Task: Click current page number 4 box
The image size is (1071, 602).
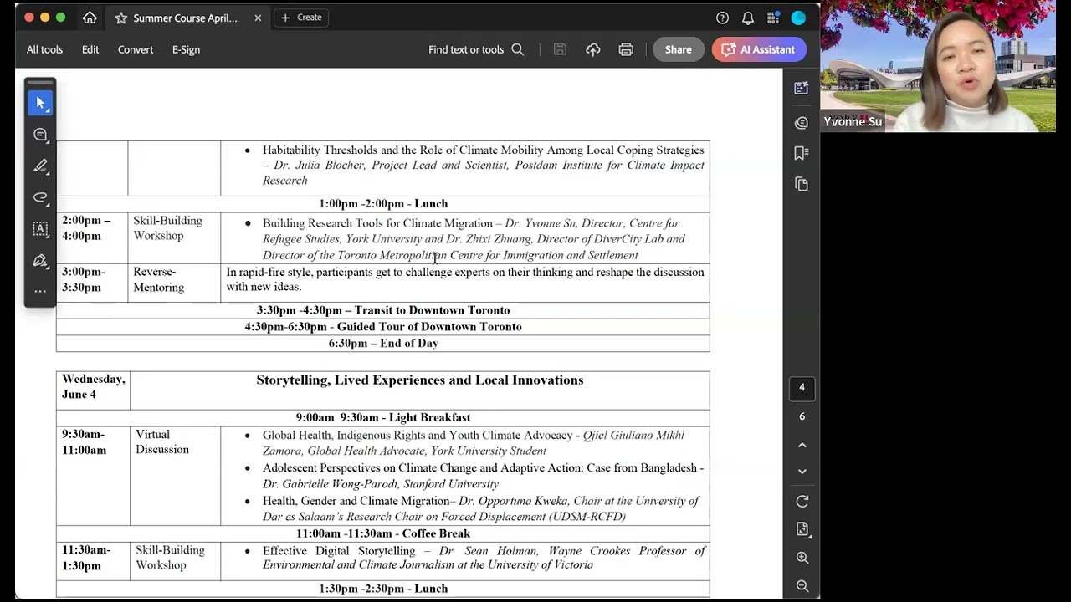Action: click(802, 387)
